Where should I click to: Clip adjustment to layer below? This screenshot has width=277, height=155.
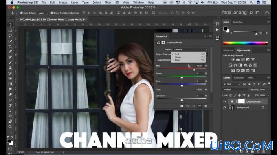coord(182,106)
